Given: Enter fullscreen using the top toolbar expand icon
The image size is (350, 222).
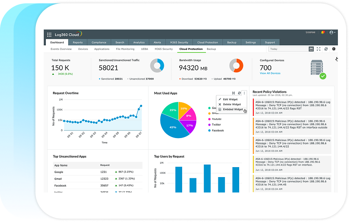Looking at the screenshot, I should click(319, 49).
